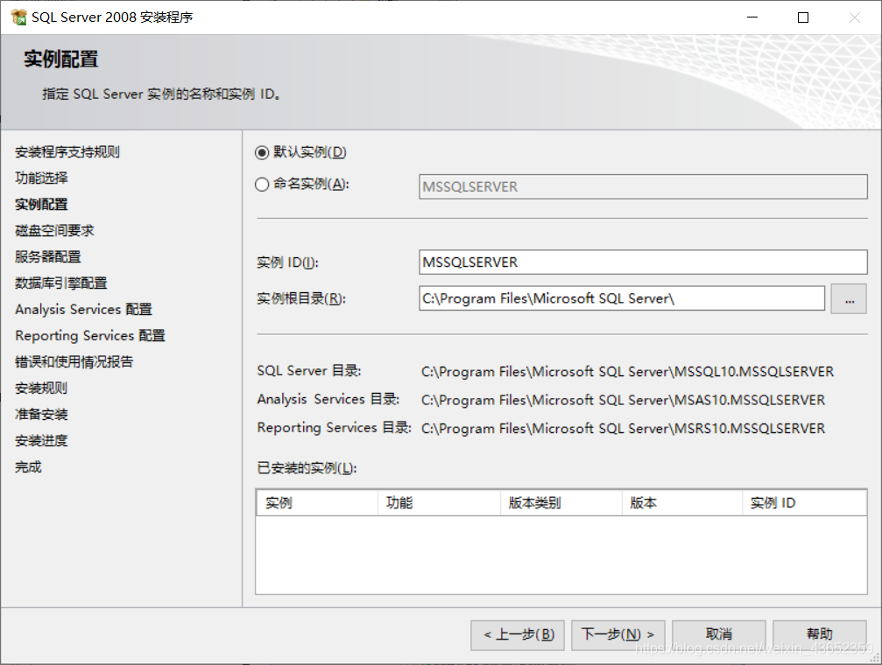
Task: Select the 命名实例 radio button
Action: [x=262, y=185]
